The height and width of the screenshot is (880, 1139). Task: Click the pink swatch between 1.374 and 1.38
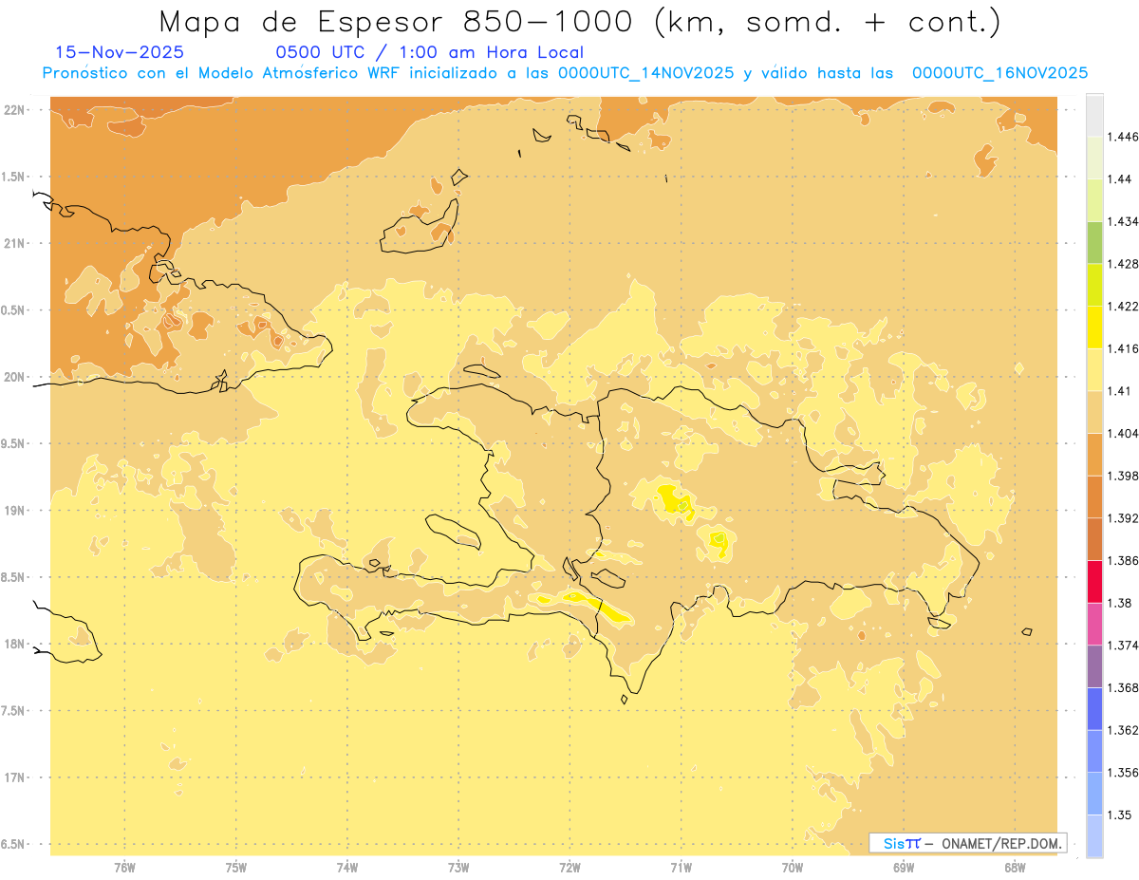tap(1094, 624)
